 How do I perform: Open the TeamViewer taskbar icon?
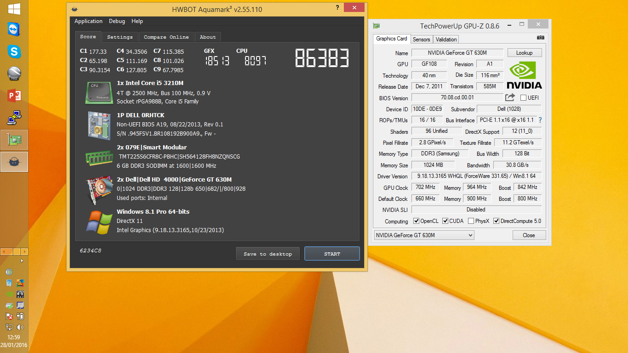(14, 29)
